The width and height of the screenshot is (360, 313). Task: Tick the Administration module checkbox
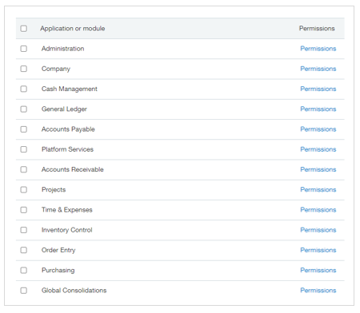click(24, 49)
